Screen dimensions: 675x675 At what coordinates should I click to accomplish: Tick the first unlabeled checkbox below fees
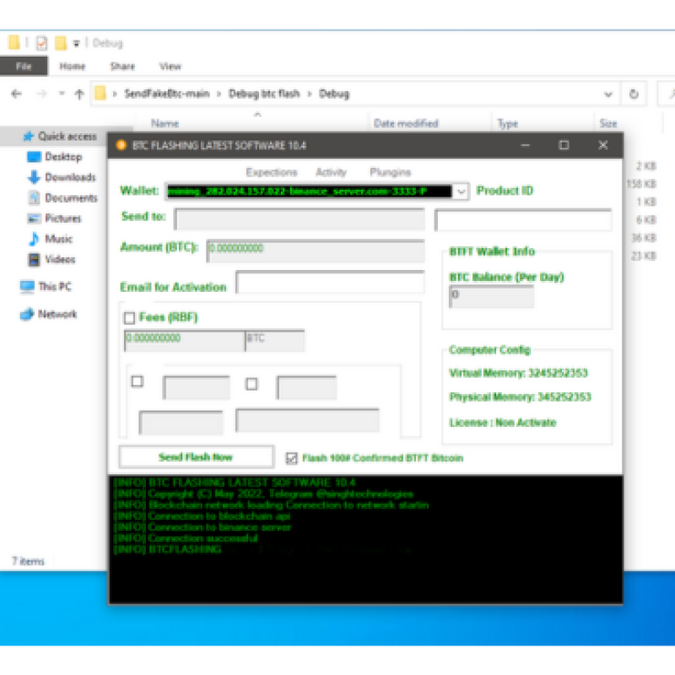pos(138,381)
